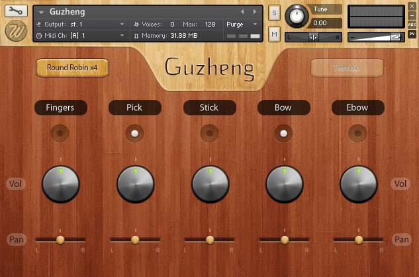Select the Pick articulation label
This screenshot has width=419, height=277.
point(135,107)
